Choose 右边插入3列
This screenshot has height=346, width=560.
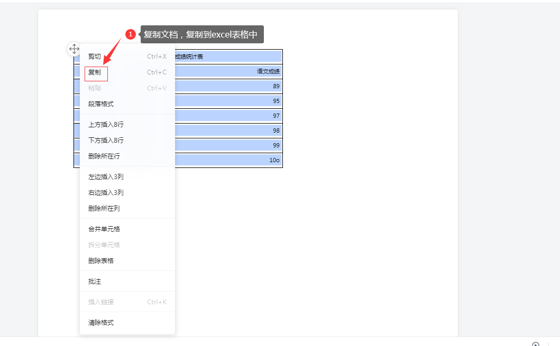point(127,192)
